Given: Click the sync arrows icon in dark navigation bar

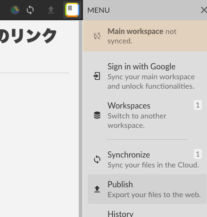Looking at the screenshot, I should click(30, 10).
